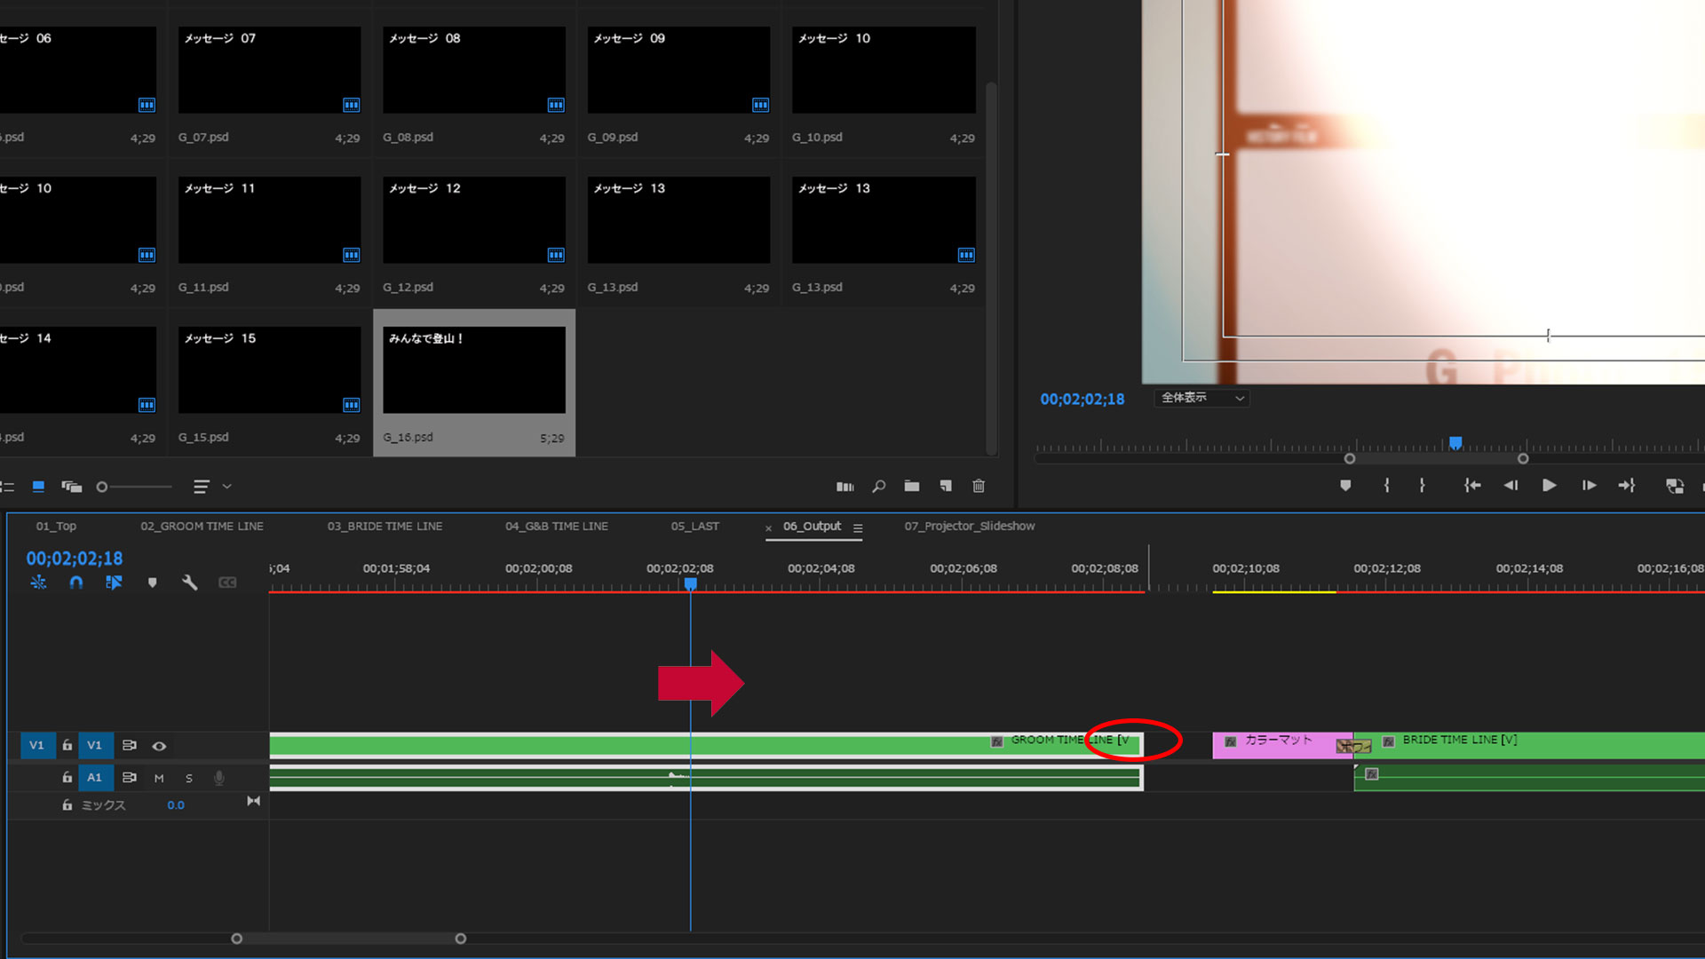Add marker in Program Monitor
1705x959 pixels.
click(x=1345, y=486)
